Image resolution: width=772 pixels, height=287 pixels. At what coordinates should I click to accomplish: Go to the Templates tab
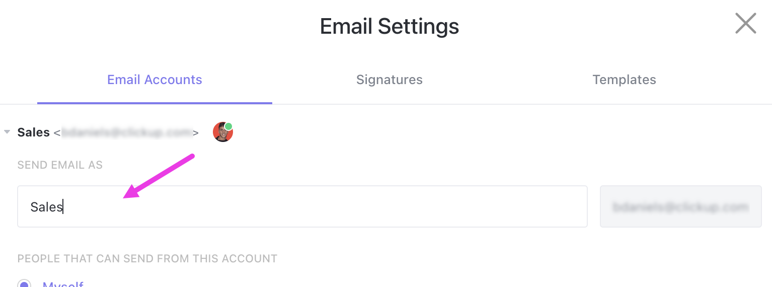tap(624, 80)
